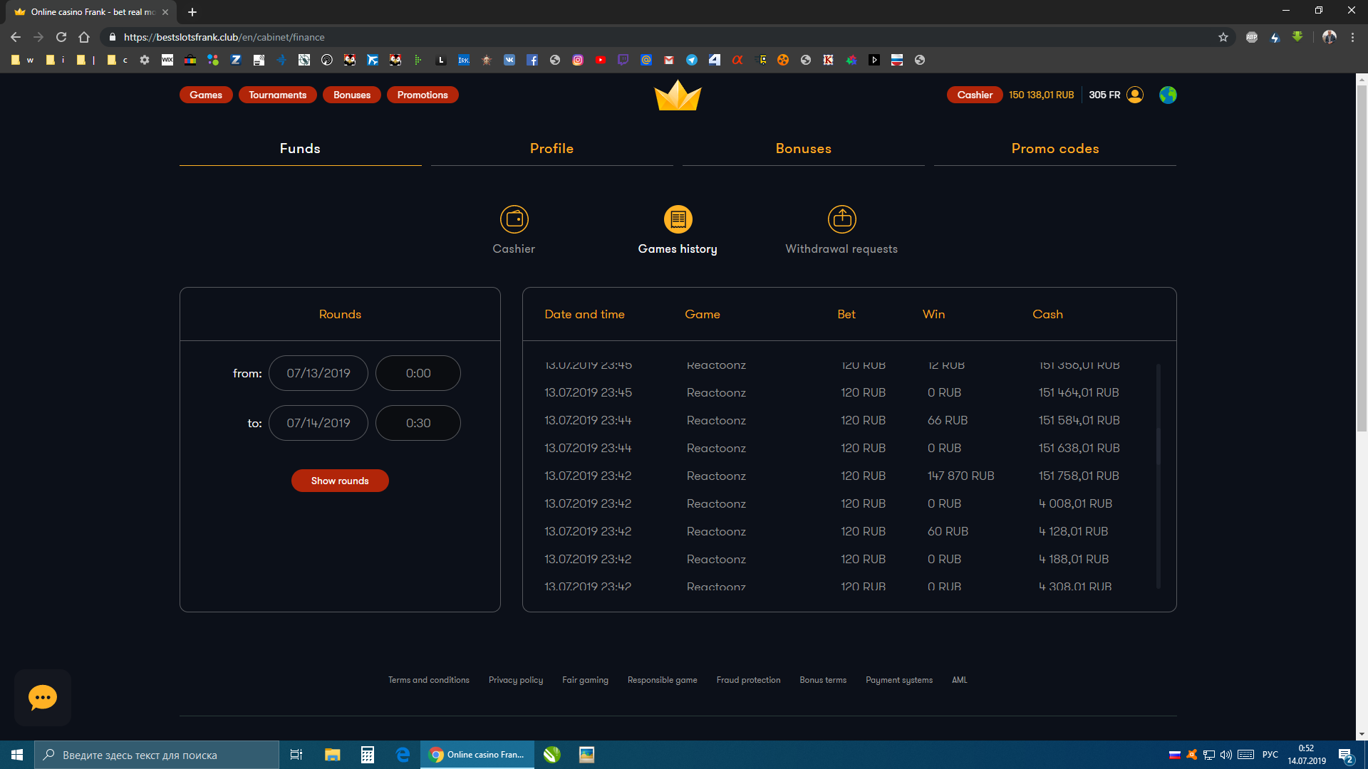Viewport: 1368px width, 769px height.
Task: Open the Promo codes tab
Action: [x=1054, y=149]
